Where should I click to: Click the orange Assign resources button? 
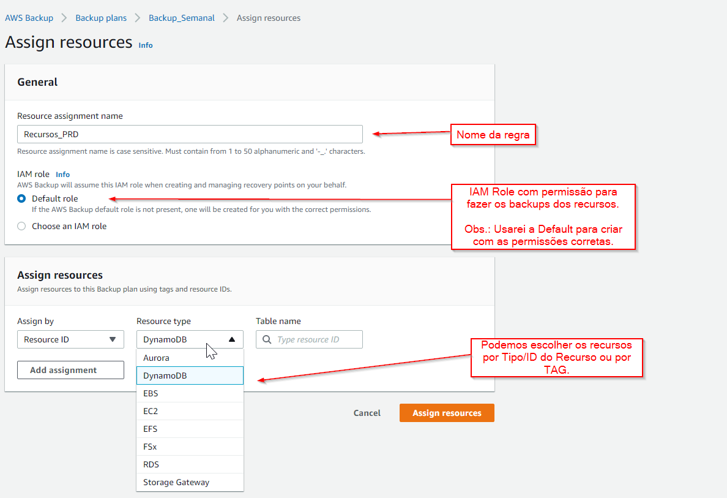pyautogui.click(x=447, y=413)
